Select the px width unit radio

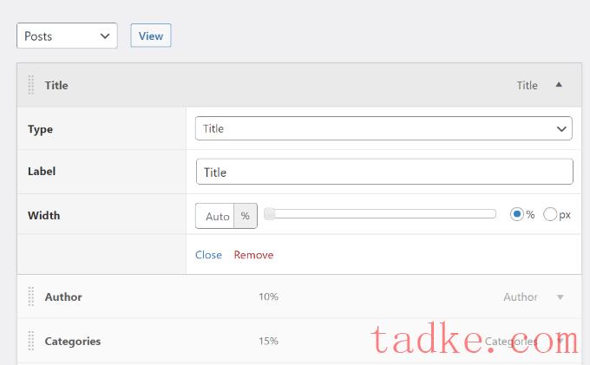pos(550,215)
